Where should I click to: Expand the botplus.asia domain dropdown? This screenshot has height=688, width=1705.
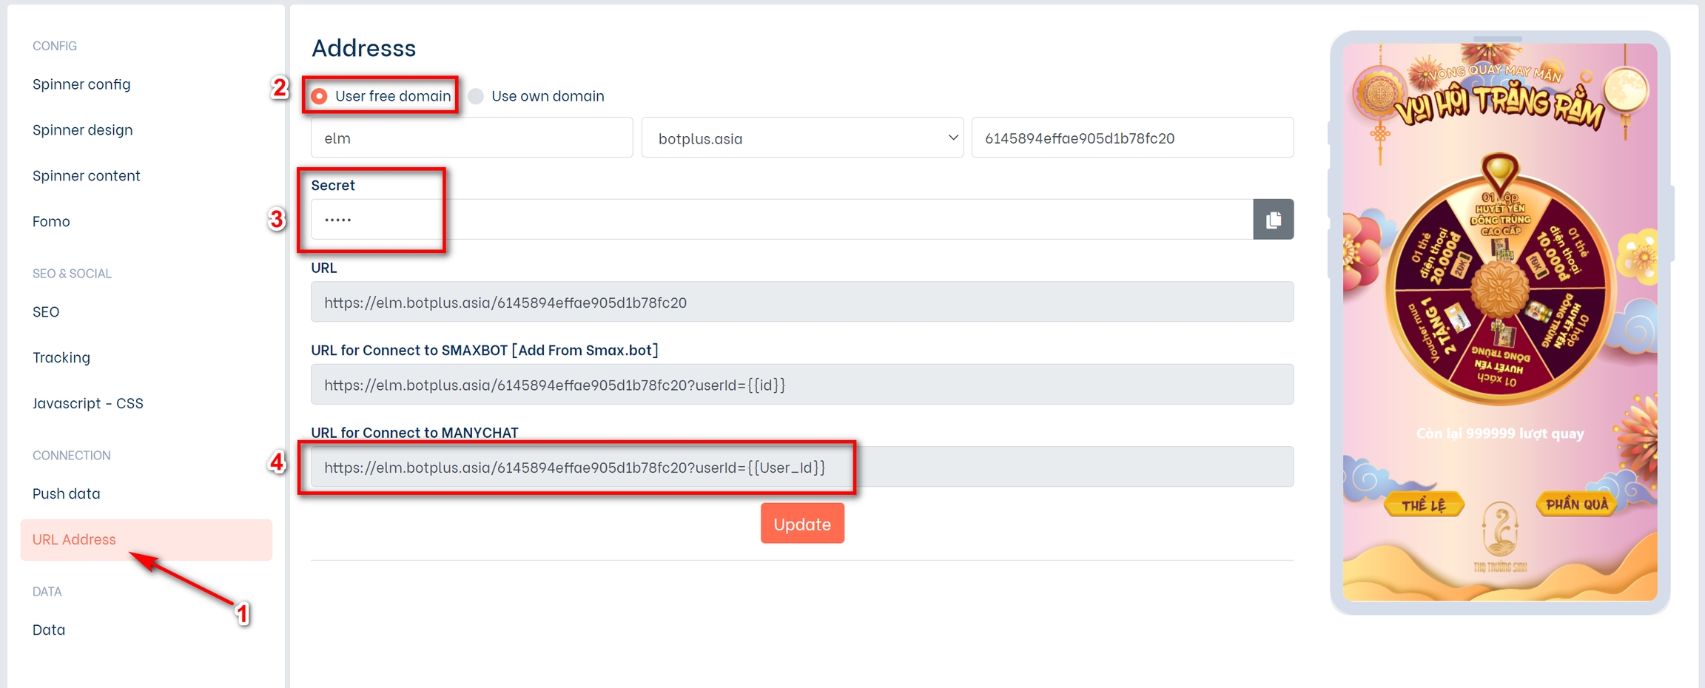[x=802, y=138]
